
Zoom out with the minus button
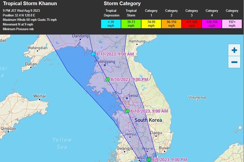coord(234,62)
